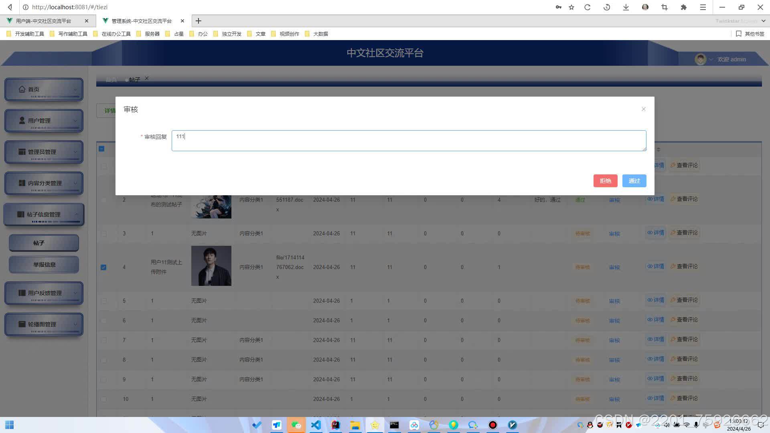The width and height of the screenshot is (770, 433).
Task: Click into the 审核回复 text area
Action: pyautogui.click(x=408, y=141)
